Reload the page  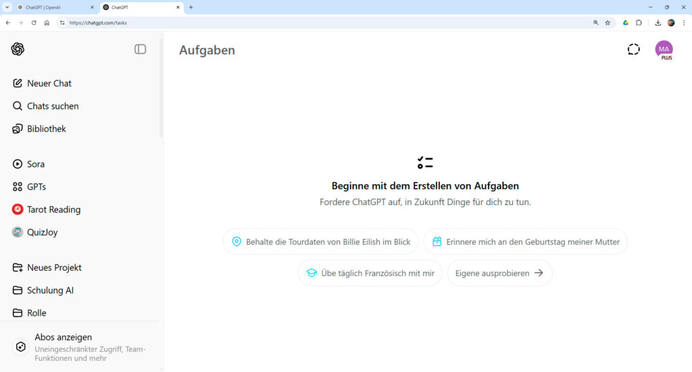(34, 22)
